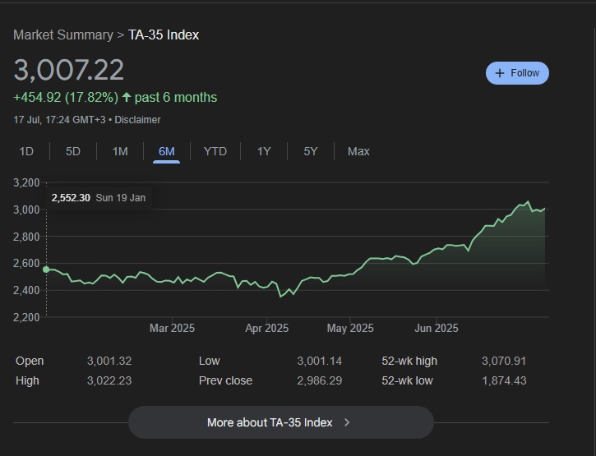Open the Disclaimer link
This screenshot has height=456, width=596.
click(x=137, y=120)
